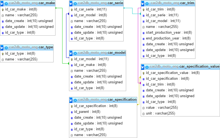
Task: Collapse car_type table with its V toggle
Action: tap(2, 48)
